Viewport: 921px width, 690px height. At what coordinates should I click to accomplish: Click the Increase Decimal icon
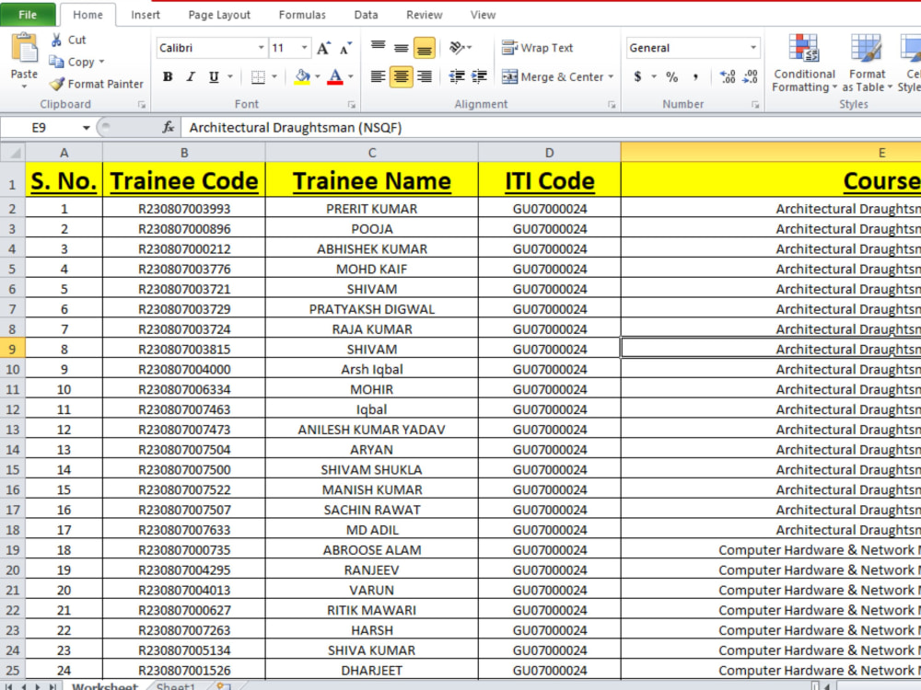(728, 76)
